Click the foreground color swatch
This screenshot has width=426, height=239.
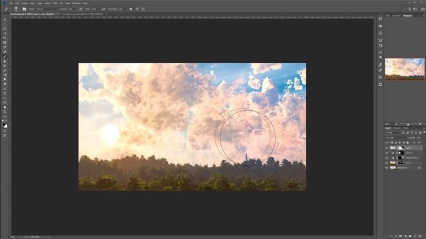[4, 125]
